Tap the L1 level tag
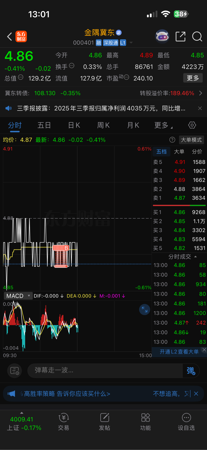 pyautogui.click(x=123, y=43)
